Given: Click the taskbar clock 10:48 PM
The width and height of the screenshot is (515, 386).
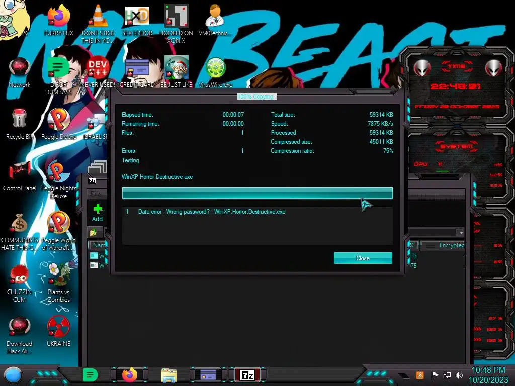Looking at the screenshot, I should (x=488, y=370).
